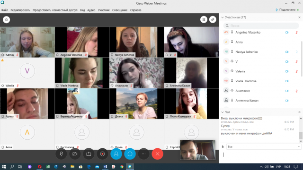This screenshot has width=303, height=170.
Task: Open Opera browser from taskbar
Action: 40,167
